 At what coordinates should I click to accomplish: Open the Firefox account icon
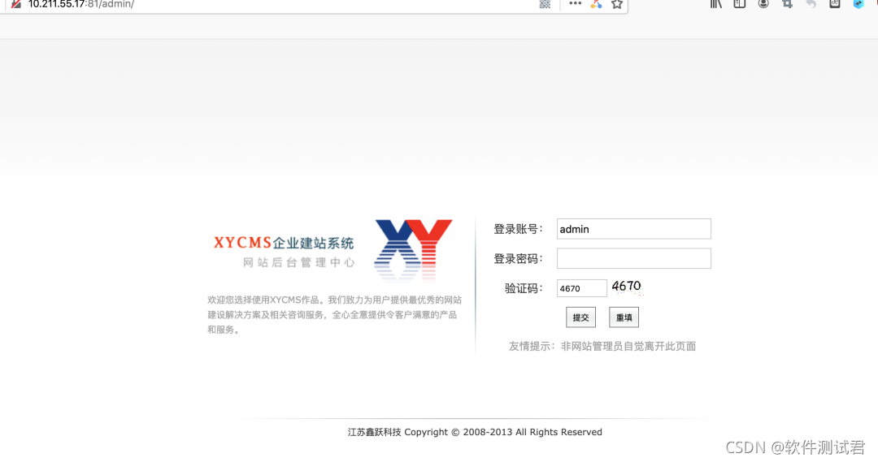763,4
